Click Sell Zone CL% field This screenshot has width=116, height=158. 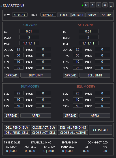tap(78, 62)
